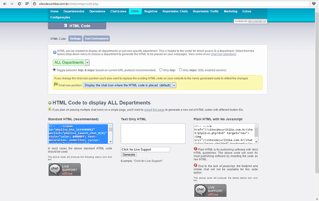
Task: Click red alert icon beside lack of javascript note
Action: (x=195, y=165)
